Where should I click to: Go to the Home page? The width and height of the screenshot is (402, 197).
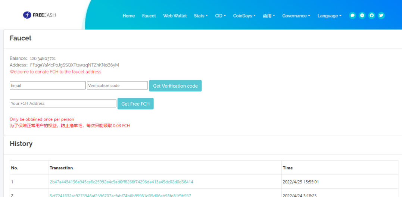pyautogui.click(x=129, y=16)
